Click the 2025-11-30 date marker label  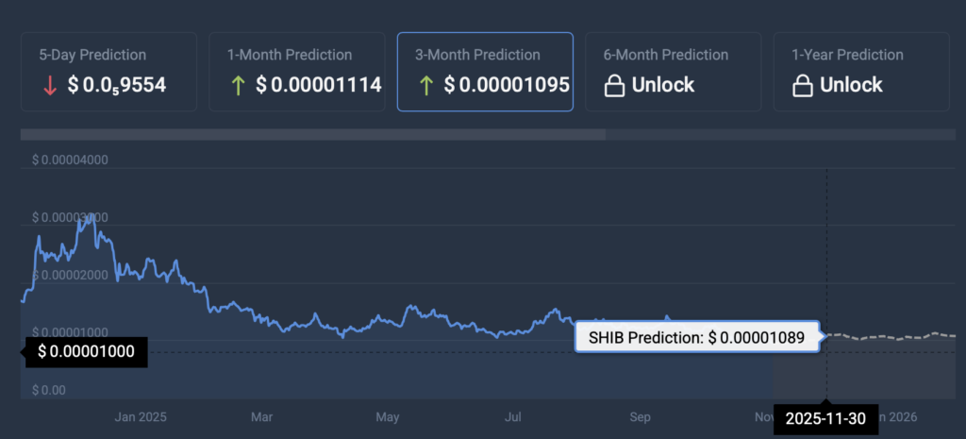[x=826, y=419]
